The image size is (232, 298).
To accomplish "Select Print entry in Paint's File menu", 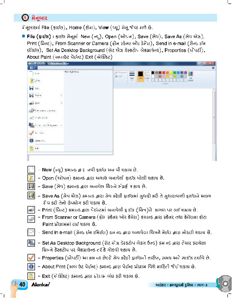I will tap(37, 103).
